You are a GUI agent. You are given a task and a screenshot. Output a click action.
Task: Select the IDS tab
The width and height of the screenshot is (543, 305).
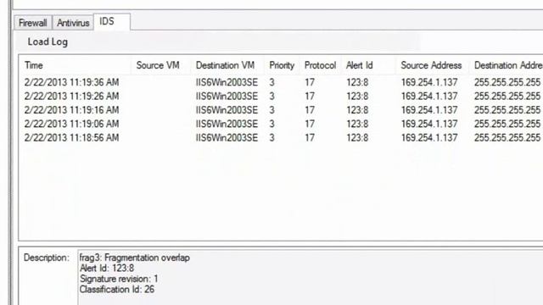111,22
